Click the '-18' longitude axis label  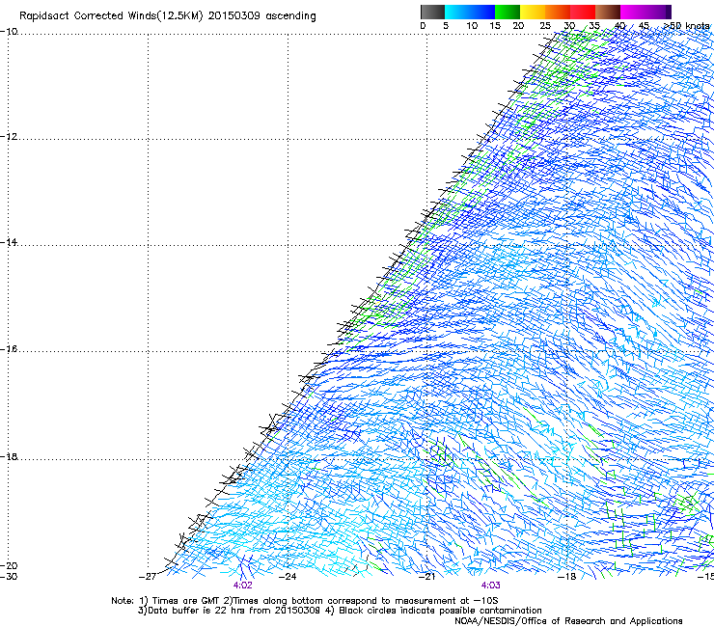point(567,577)
